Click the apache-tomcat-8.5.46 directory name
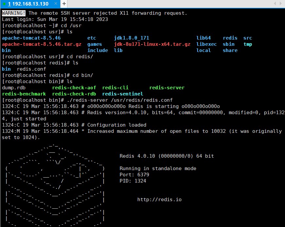This screenshot has height=227, width=285. [x=31, y=38]
